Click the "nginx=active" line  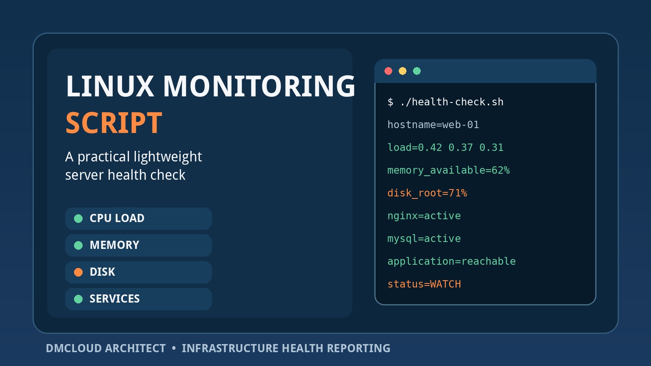coord(424,216)
